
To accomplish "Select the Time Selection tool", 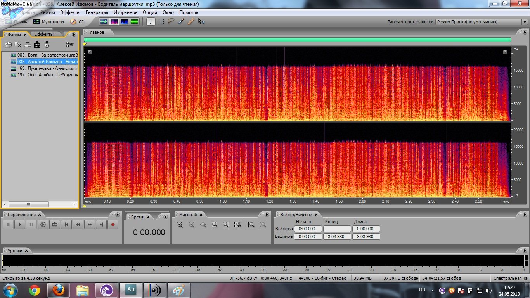I will [x=151, y=22].
